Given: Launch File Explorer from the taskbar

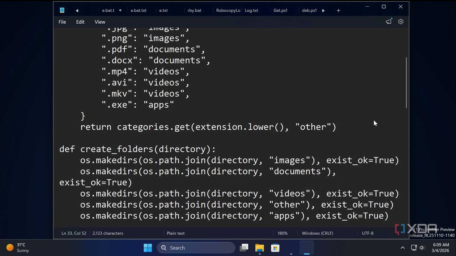Looking at the screenshot, I should 259,248.
